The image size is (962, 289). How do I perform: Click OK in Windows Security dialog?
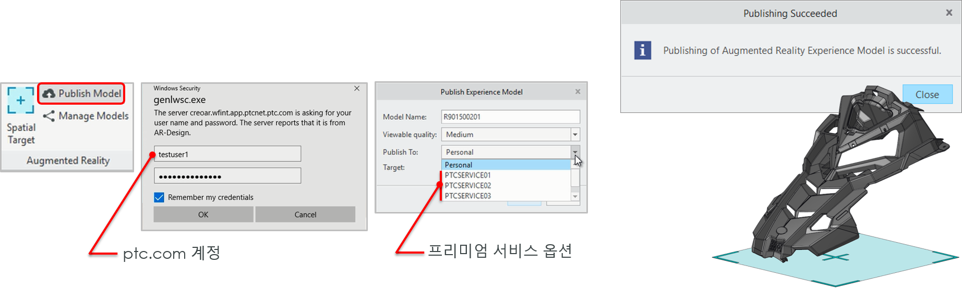pyautogui.click(x=203, y=215)
